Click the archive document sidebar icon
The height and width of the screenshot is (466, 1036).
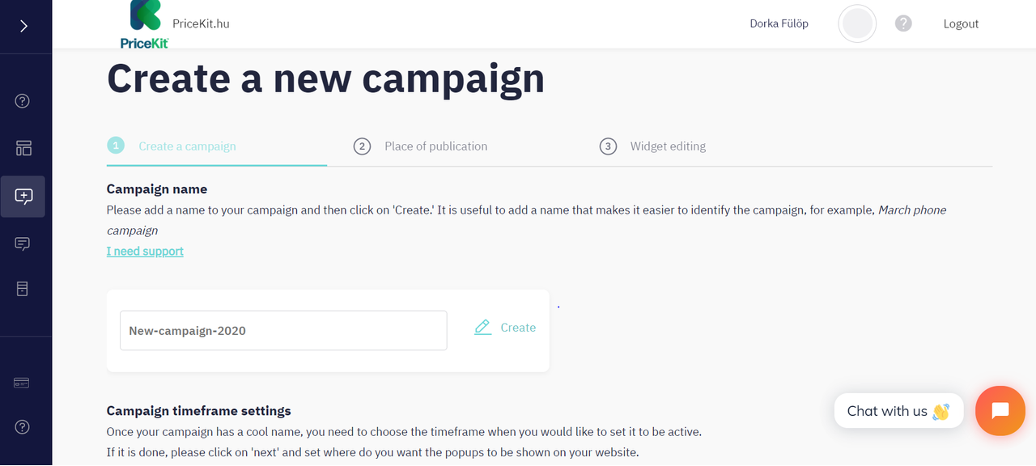23,289
